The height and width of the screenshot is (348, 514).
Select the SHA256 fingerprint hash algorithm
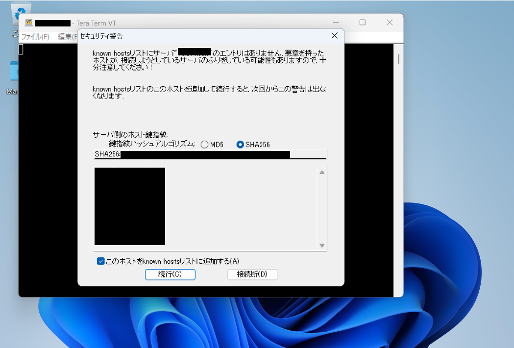[240, 145]
